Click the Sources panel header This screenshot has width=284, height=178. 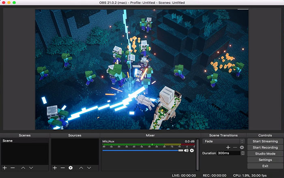click(75, 135)
